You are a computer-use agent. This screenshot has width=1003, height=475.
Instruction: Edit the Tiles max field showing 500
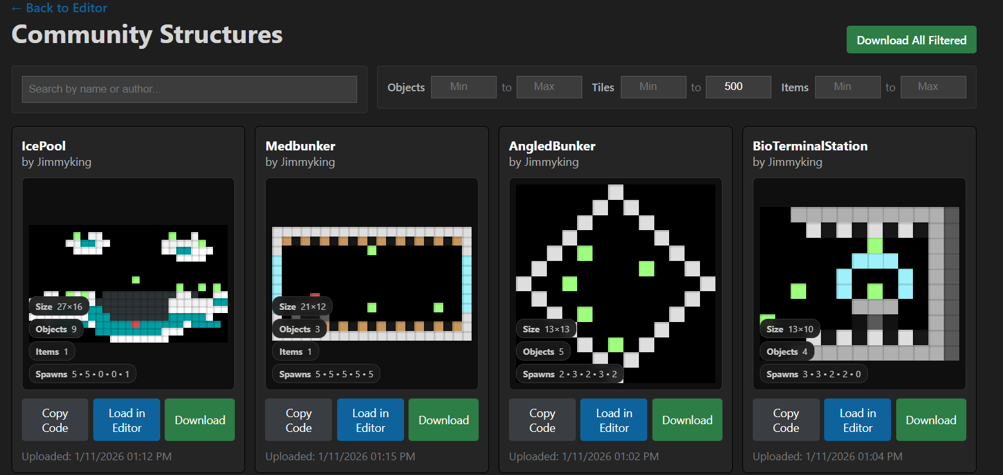(x=738, y=87)
